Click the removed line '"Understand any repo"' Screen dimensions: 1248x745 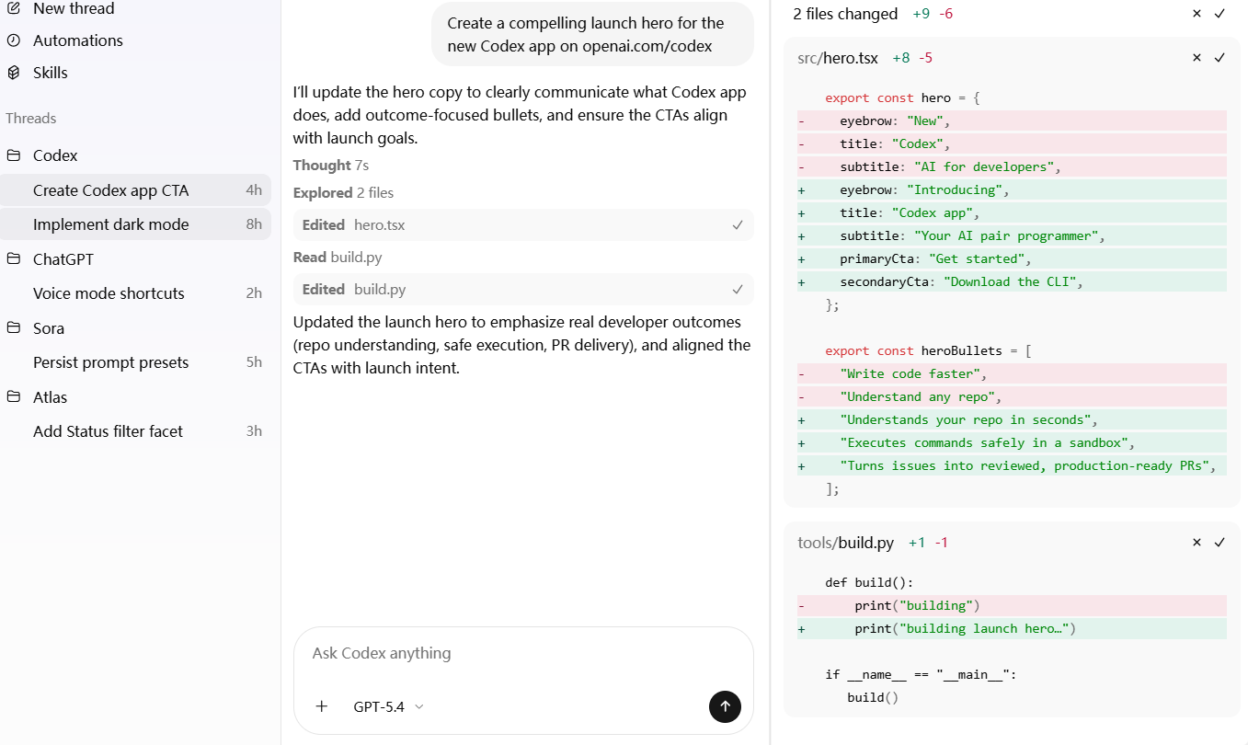[x=1012, y=396]
